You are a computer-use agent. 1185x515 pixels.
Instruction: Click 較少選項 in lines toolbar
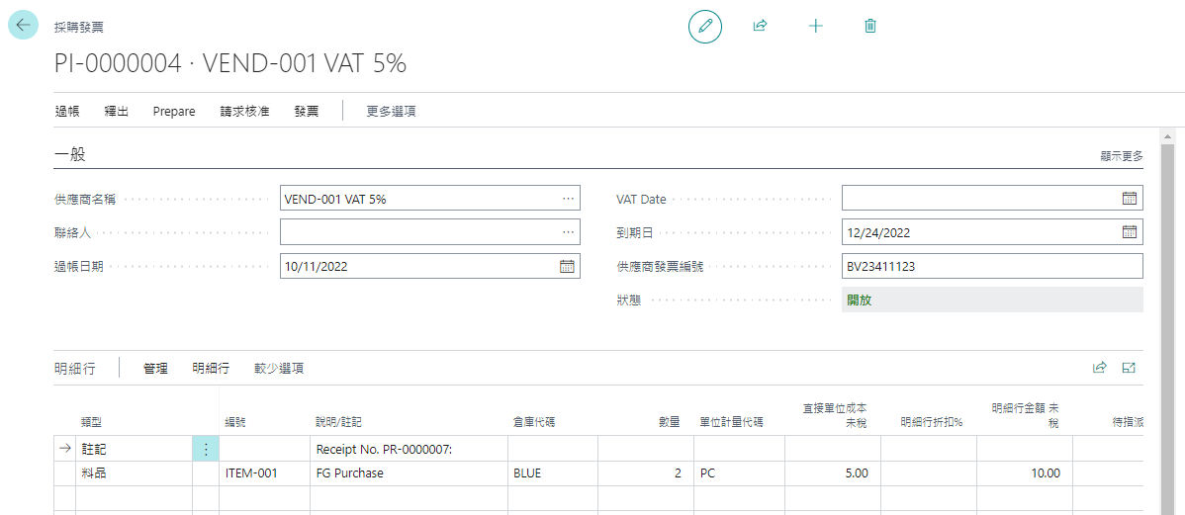tap(279, 369)
